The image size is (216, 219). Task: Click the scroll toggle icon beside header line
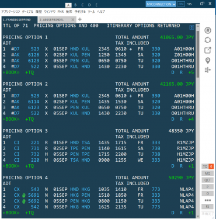[x=191, y=27]
